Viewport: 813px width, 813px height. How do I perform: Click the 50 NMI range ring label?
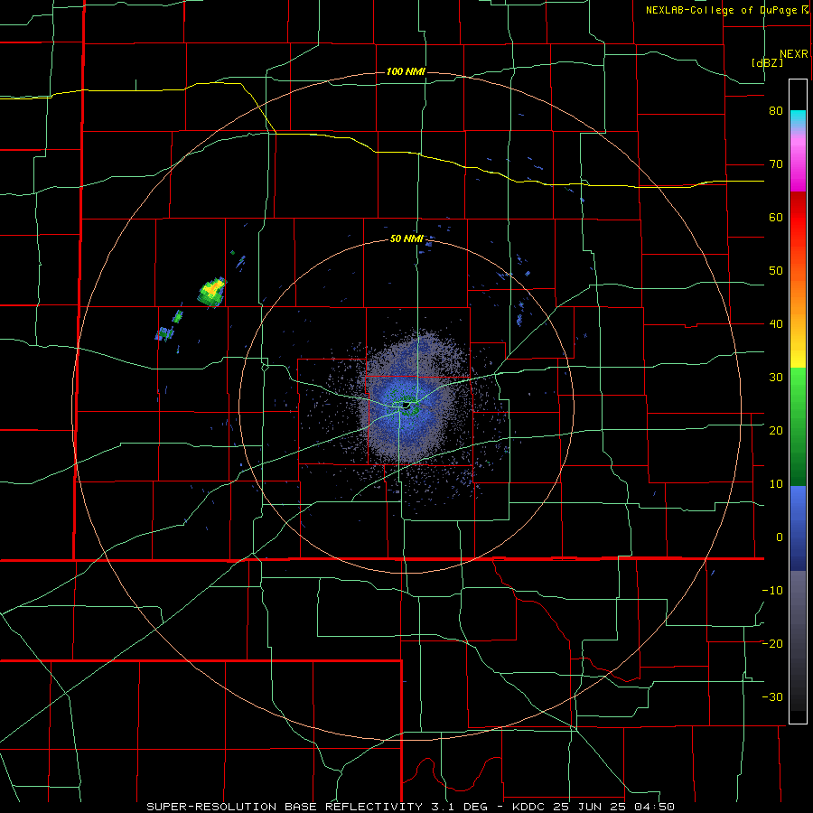[x=407, y=238]
